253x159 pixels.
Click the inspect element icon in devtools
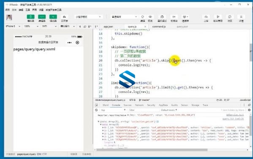click(x=96, y=105)
